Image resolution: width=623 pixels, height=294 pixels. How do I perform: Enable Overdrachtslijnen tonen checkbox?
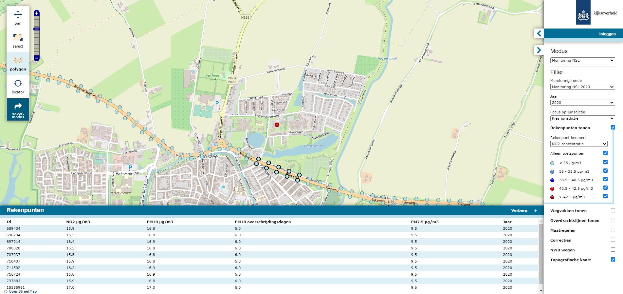613,220
